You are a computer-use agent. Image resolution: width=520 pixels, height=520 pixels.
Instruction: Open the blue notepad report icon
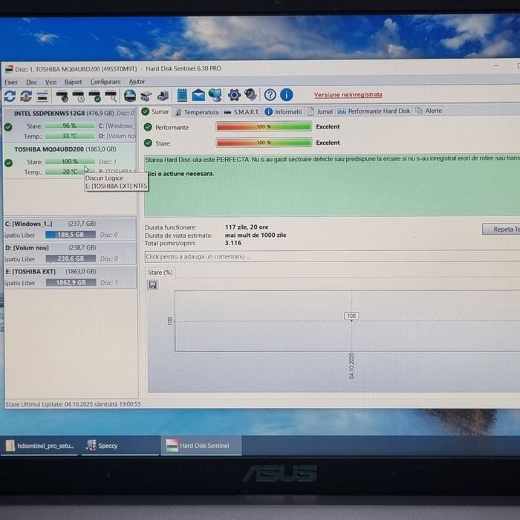click(x=182, y=95)
